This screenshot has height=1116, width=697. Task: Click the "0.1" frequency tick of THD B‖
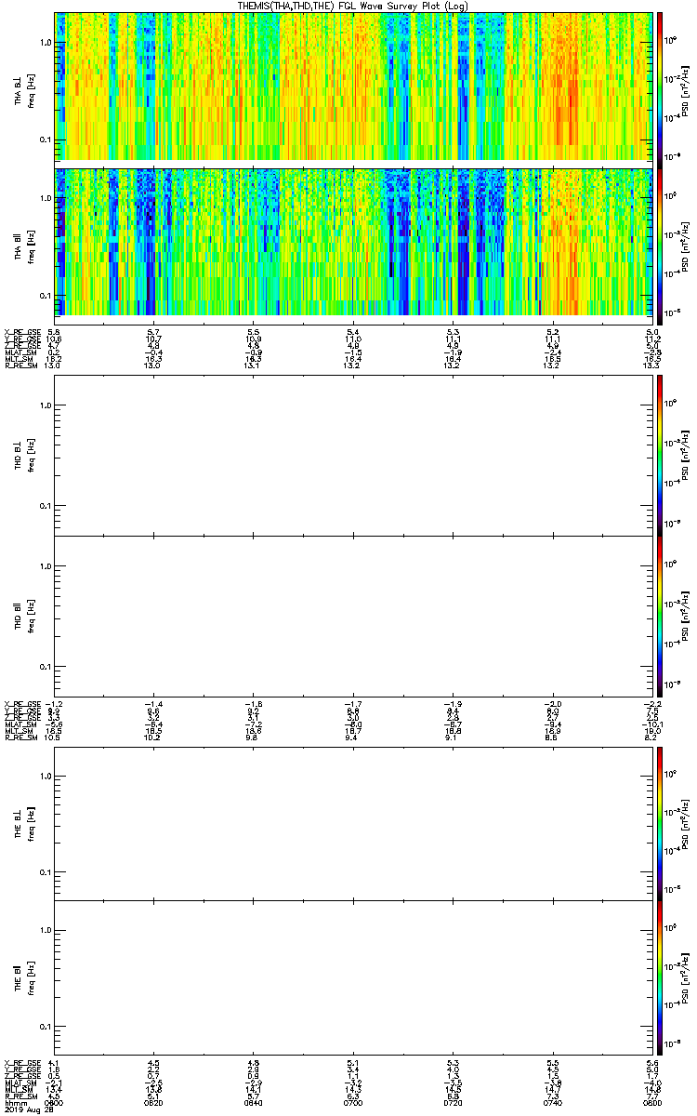(x=46, y=667)
